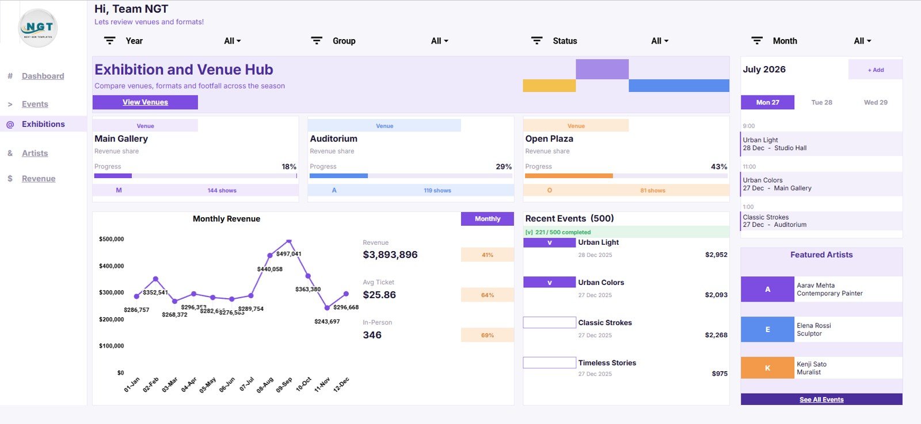Click the Month filter icon
Viewport: 921px width, 424px height.
[x=757, y=41]
